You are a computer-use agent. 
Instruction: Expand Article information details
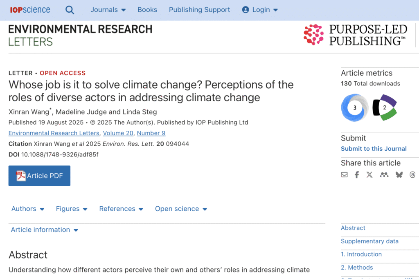point(44,230)
